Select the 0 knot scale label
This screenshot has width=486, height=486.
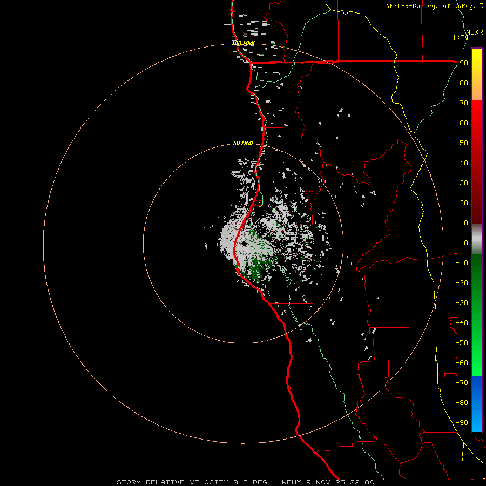click(466, 242)
